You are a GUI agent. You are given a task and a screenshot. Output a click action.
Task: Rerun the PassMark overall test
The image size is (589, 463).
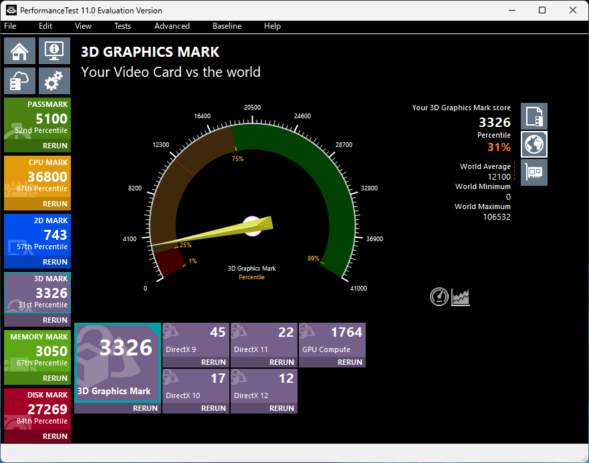point(55,146)
